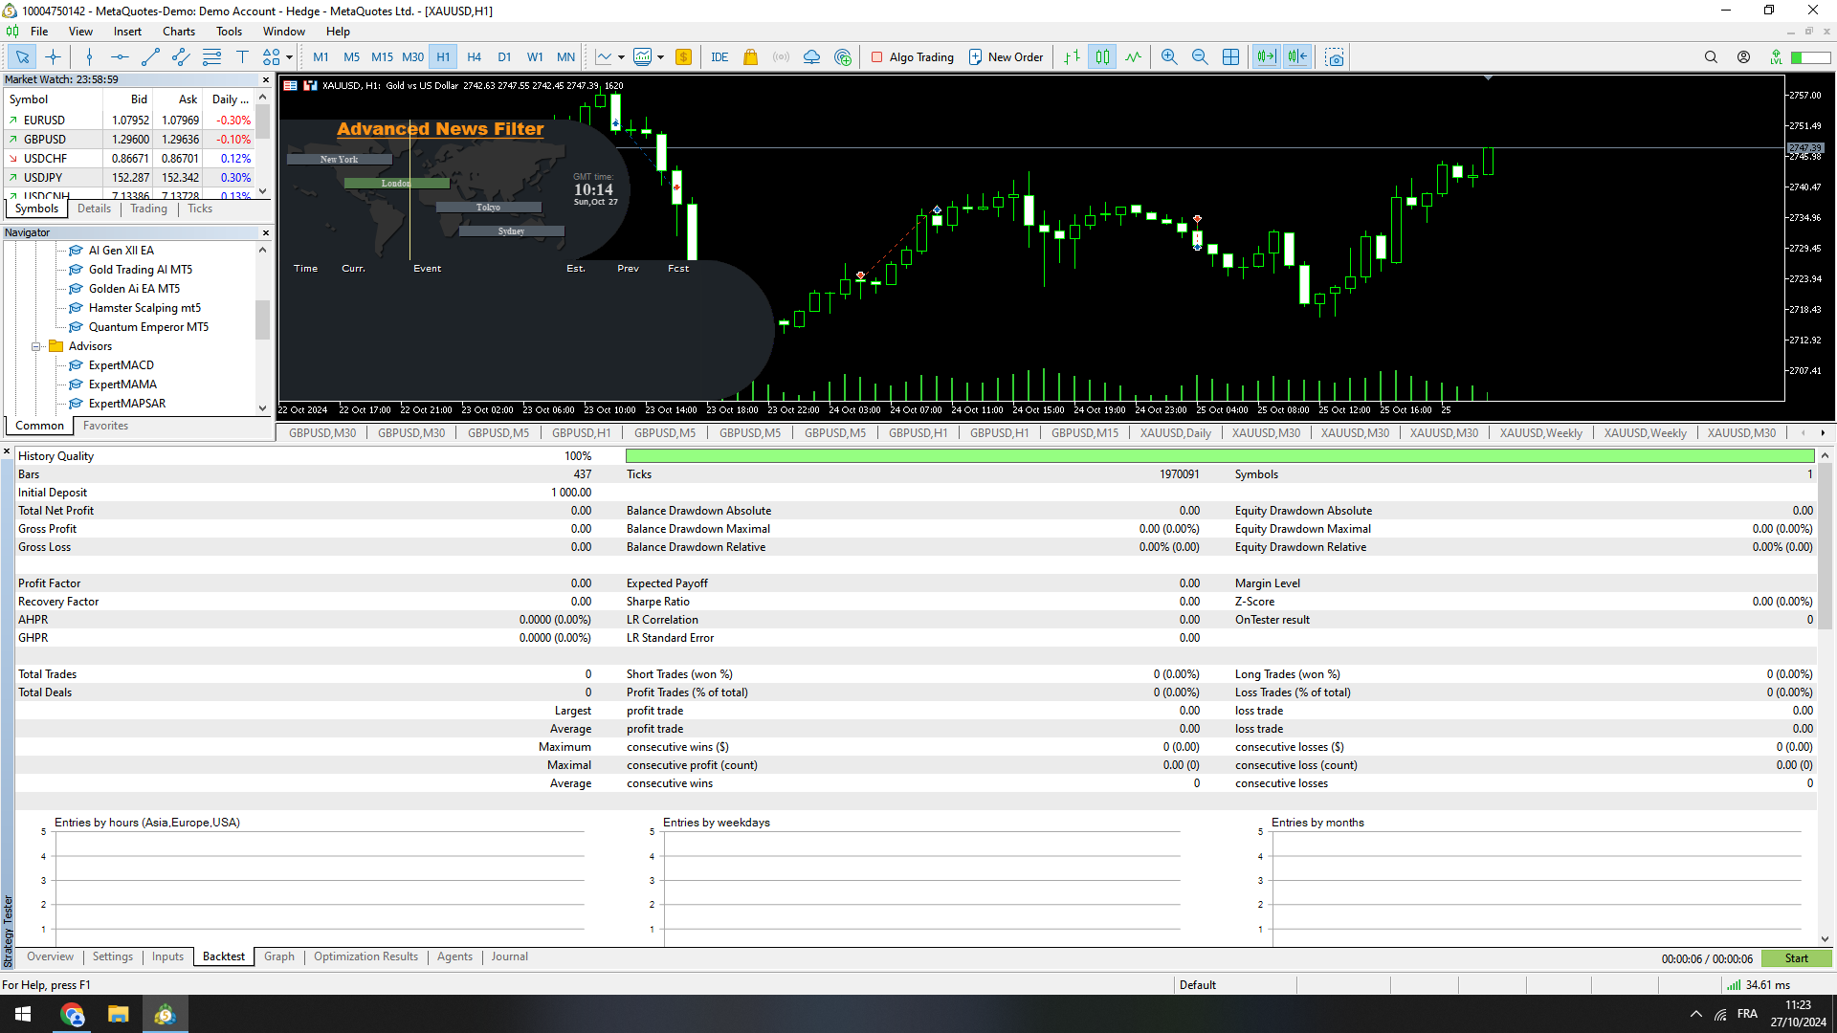Open the Tools menu
The height and width of the screenshot is (1033, 1837).
pos(230,32)
